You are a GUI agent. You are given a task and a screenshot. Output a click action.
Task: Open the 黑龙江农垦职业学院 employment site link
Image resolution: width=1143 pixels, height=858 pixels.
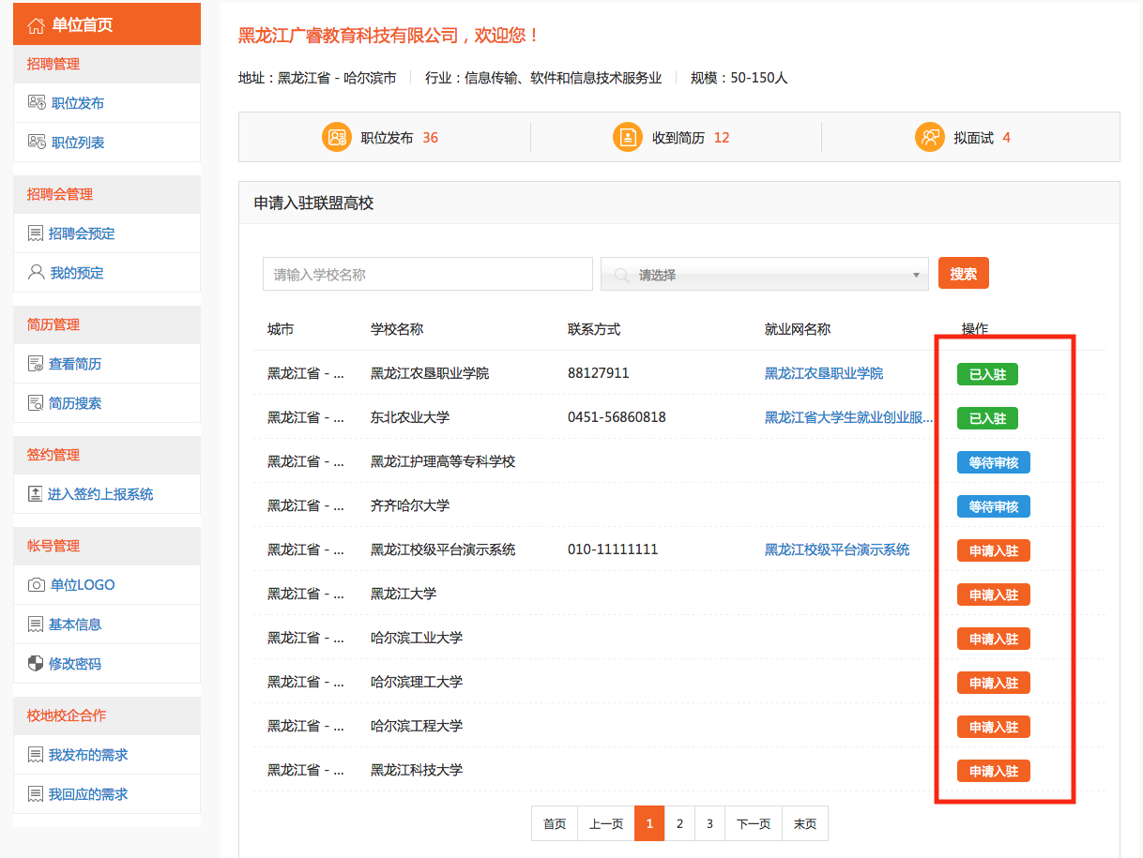point(823,373)
